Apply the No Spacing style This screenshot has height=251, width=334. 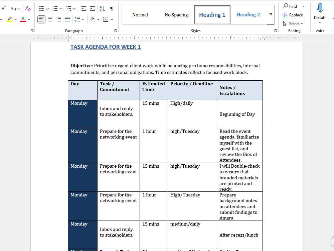176,15
